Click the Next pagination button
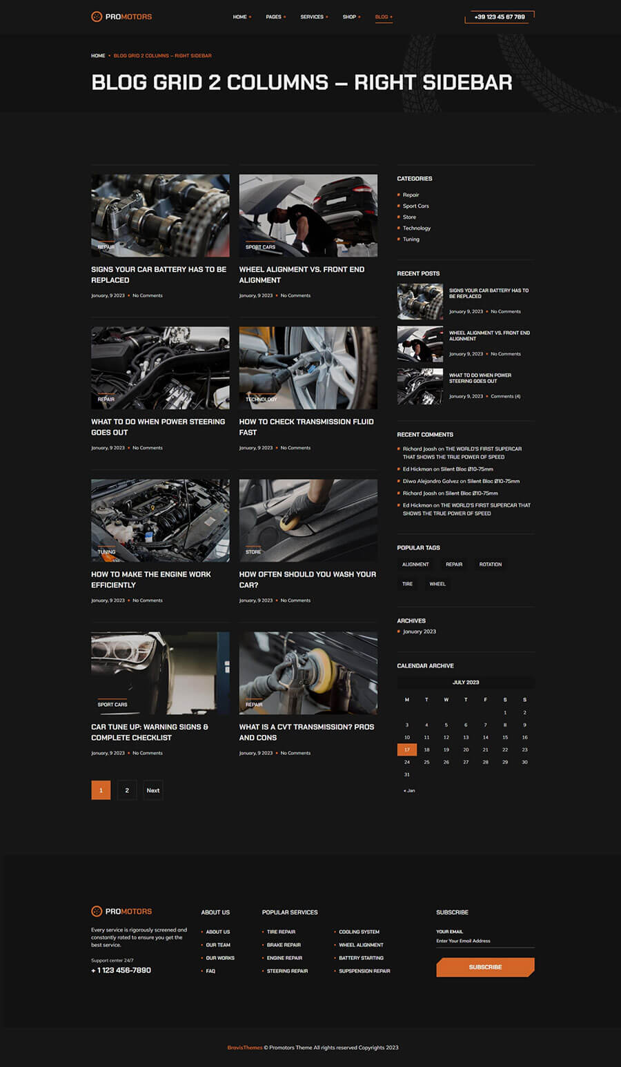Image resolution: width=621 pixels, height=1067 pixels. coord(153,790)
